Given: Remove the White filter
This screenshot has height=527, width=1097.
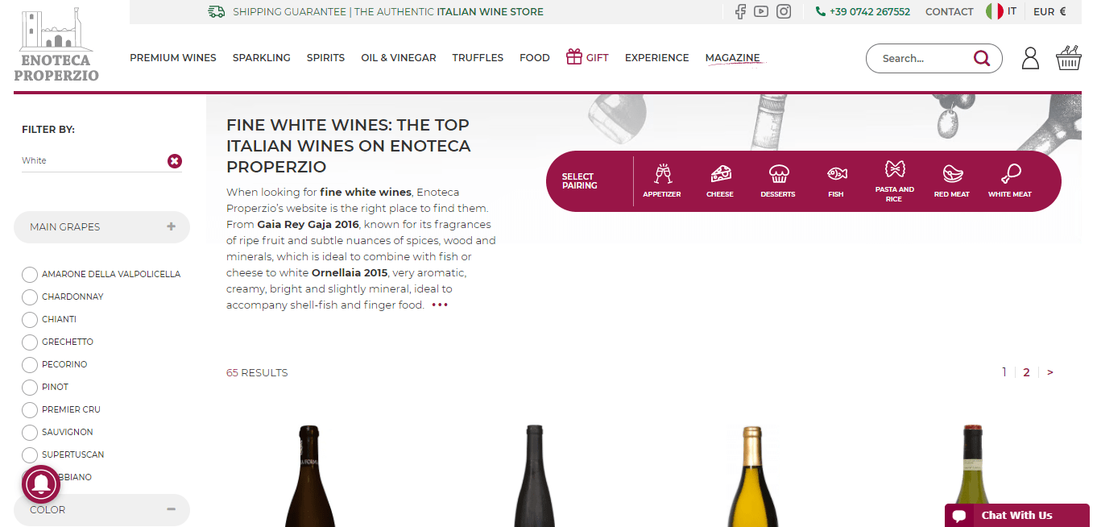Looking at the screenshot, I should coord(175,161).
